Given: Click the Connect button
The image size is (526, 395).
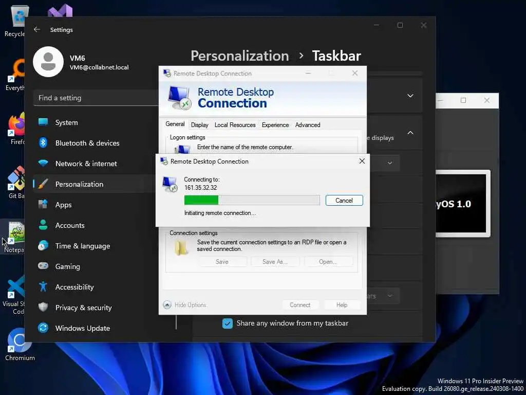Looking at the screenshot, I should pyautogui.click(x=300, y=305).
